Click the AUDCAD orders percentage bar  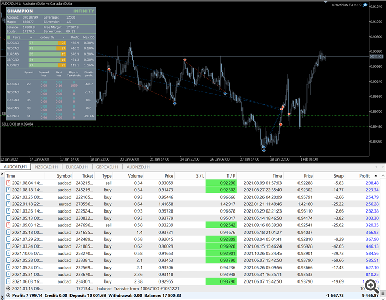(x=47, y=43)
